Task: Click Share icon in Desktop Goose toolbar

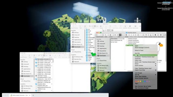Action: pos(131,35)
